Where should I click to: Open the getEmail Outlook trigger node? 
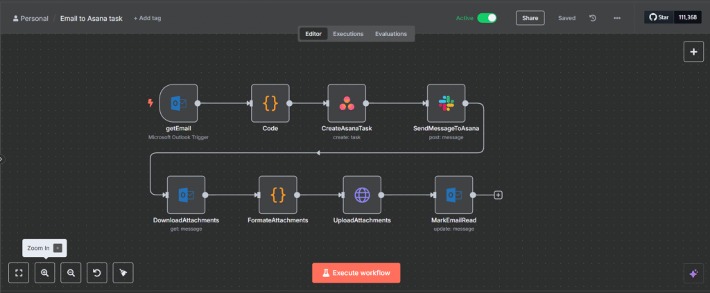click(x=179, y=103)
